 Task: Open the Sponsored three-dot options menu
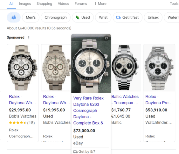pos(29,37)
